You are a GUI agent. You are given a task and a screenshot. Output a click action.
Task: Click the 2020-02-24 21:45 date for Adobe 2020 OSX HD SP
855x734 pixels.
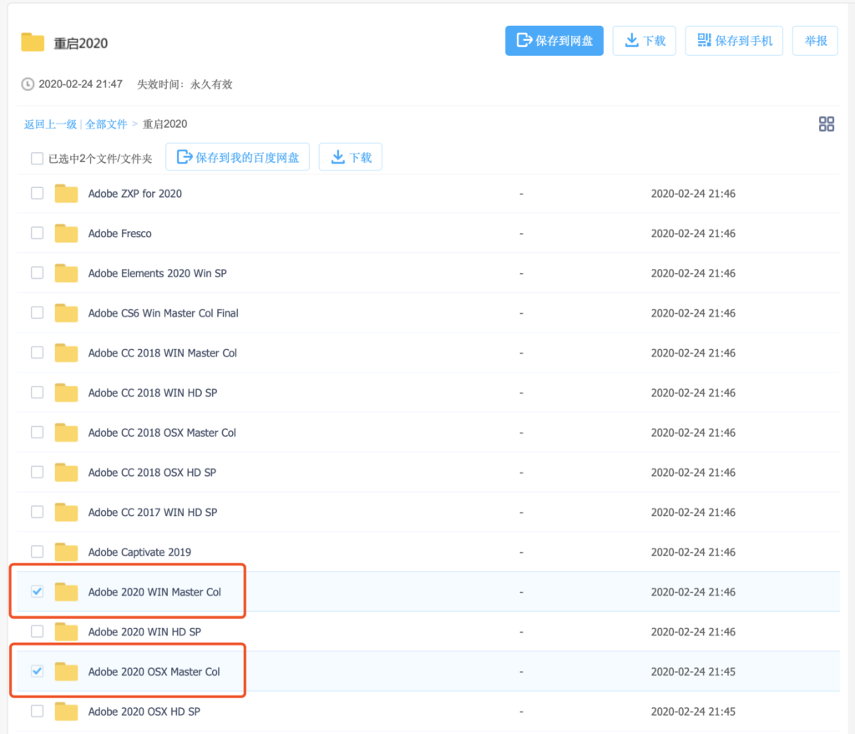[x=693, y=711]
